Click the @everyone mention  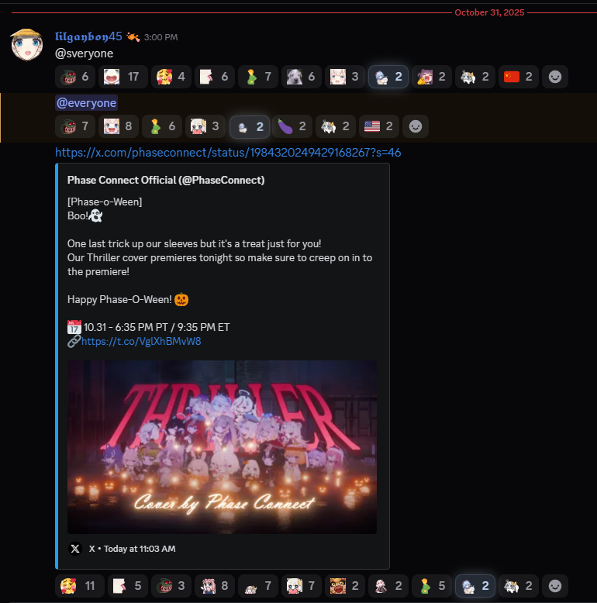click(87, 103)
